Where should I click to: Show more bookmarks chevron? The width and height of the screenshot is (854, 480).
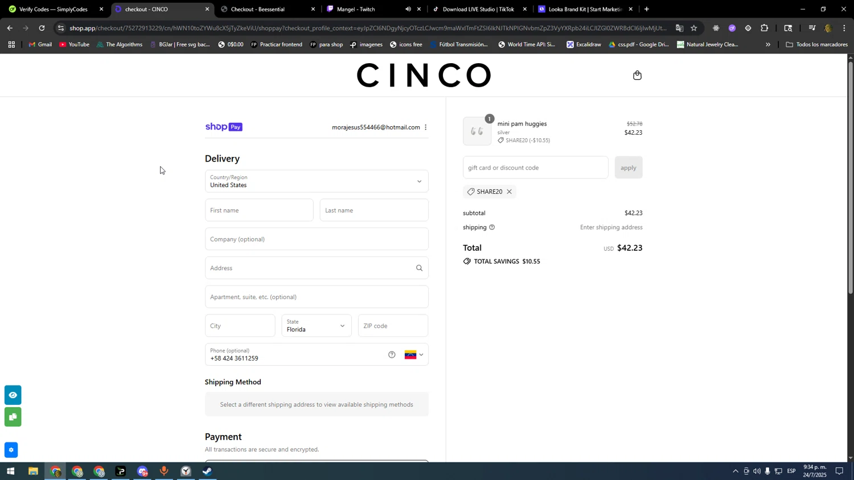pyautogui.click(x=768, y=44)
